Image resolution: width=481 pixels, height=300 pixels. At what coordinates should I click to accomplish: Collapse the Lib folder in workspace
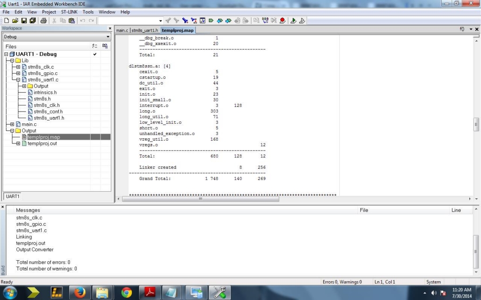coord(12,60)
